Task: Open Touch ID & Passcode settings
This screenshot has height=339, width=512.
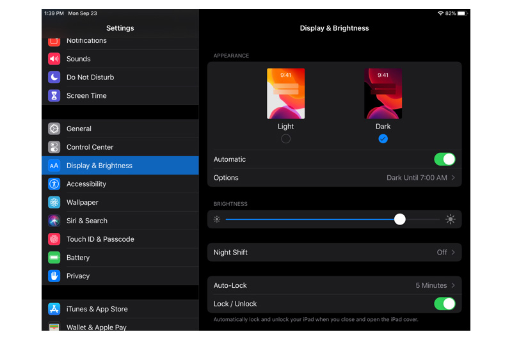Action: [120, 239]
